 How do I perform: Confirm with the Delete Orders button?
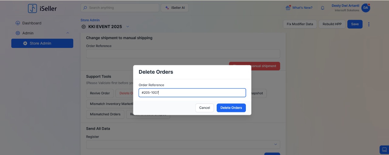pyautogui.click(x=231, y=108)
